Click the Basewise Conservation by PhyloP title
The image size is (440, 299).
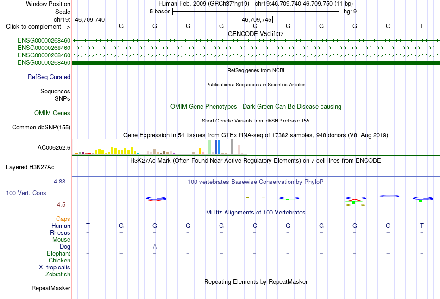(x=256, y=182)
